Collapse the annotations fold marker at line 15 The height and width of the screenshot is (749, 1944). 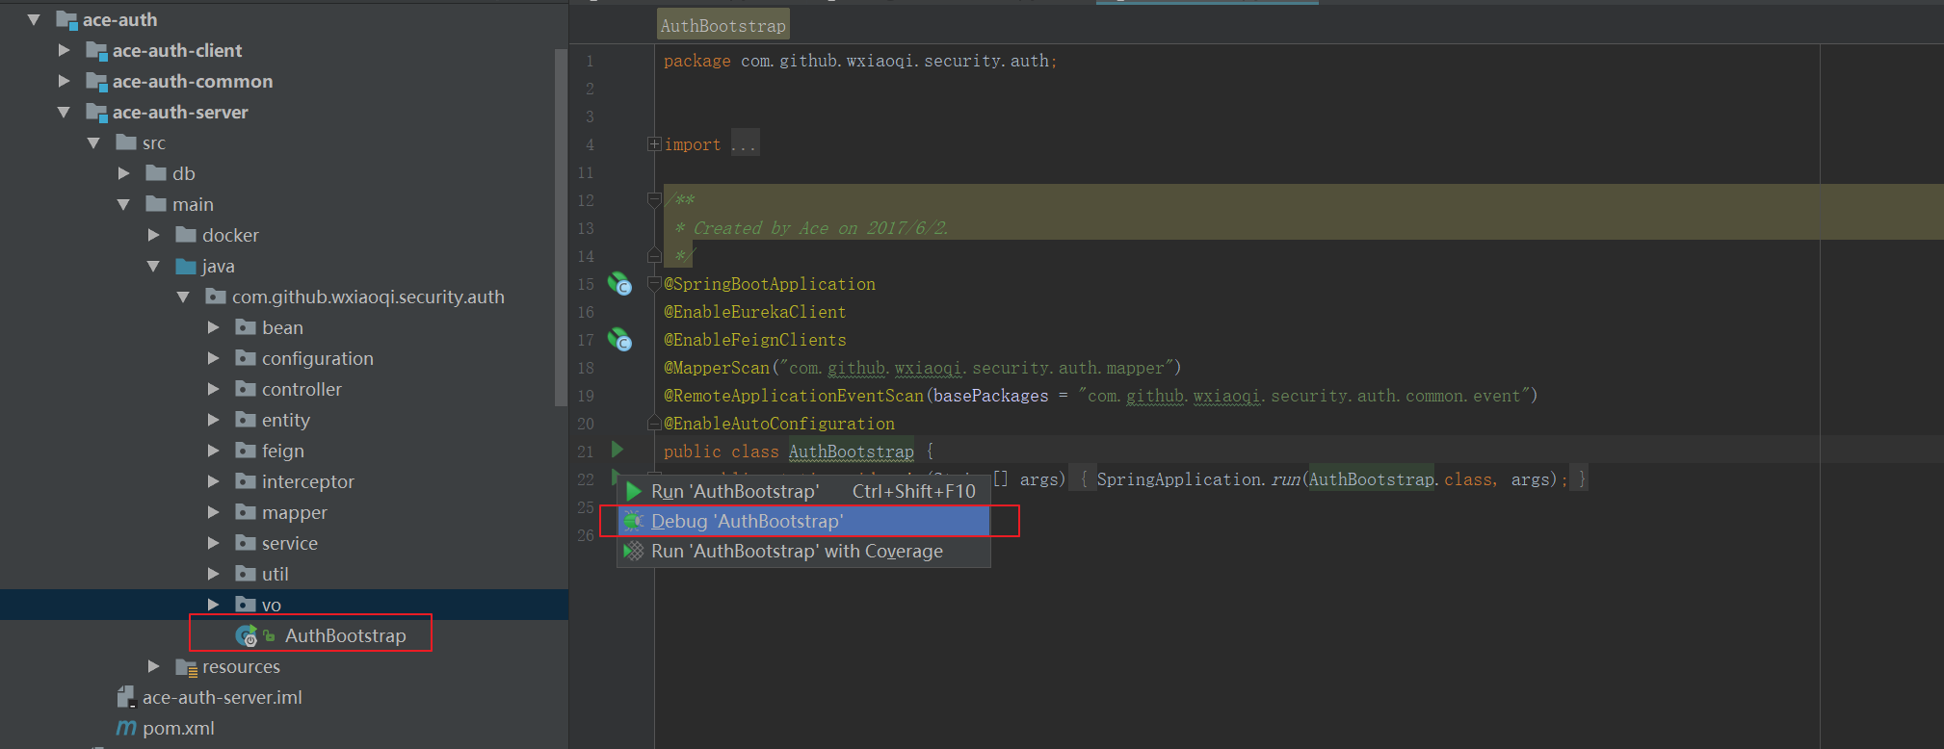[654, 284]
